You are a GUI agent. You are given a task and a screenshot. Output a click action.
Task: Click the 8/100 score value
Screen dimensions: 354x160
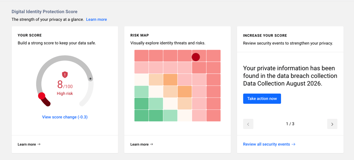point(65,85)
